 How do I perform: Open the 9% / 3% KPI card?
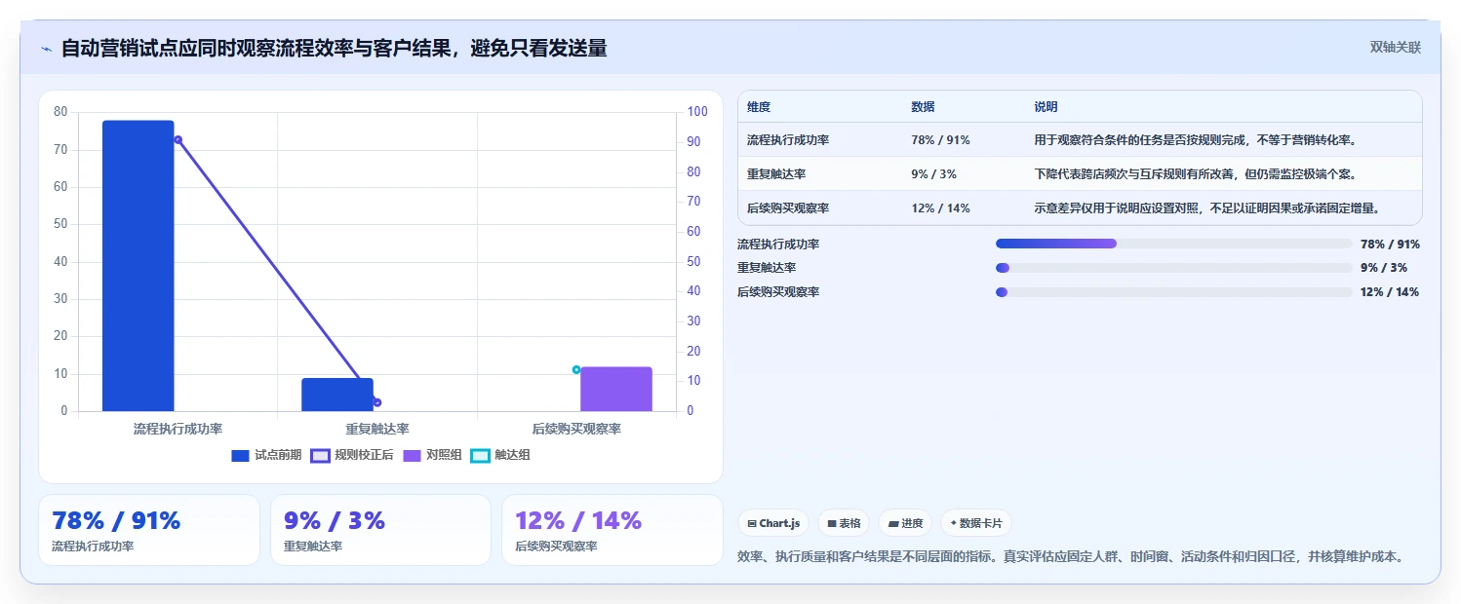pyautogui.click(x=380, y=530)
